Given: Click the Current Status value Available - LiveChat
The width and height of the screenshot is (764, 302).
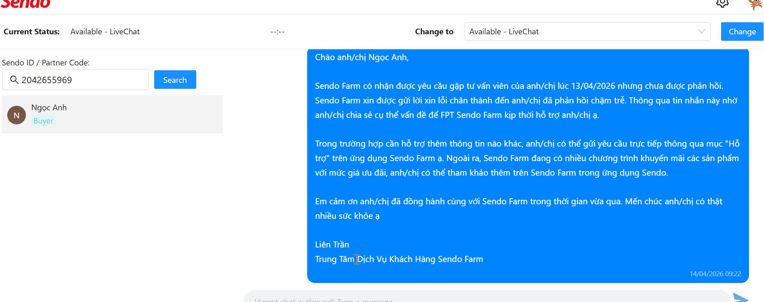Looking at the screenshot, I should coord(105,31).
